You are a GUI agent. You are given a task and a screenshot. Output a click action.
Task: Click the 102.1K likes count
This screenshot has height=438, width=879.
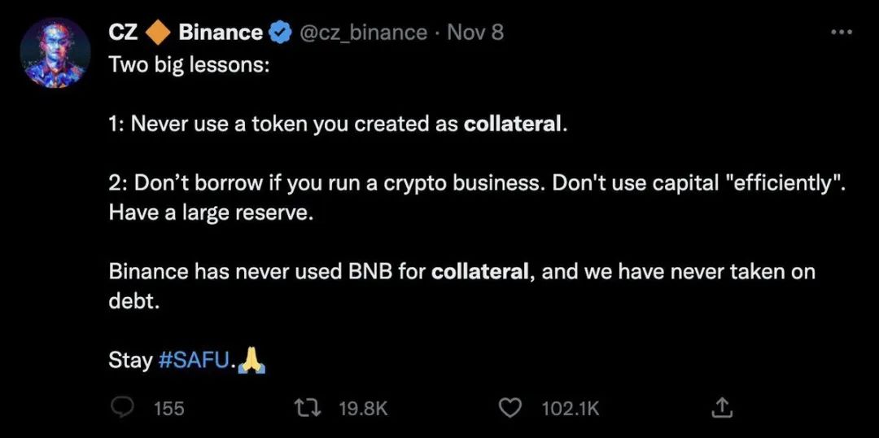570,408
